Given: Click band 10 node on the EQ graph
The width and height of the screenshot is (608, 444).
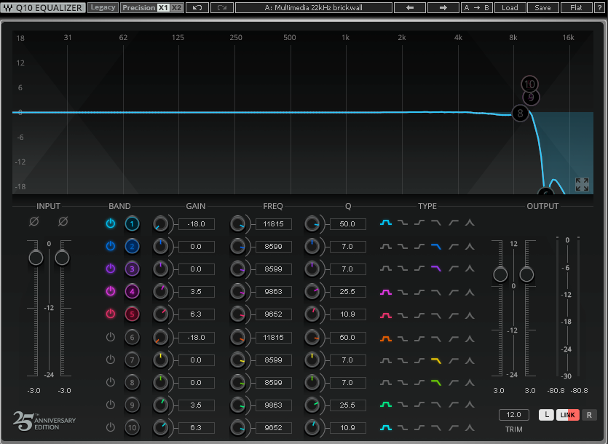Looking at the screenshot, I should click(x=529, y=84).
